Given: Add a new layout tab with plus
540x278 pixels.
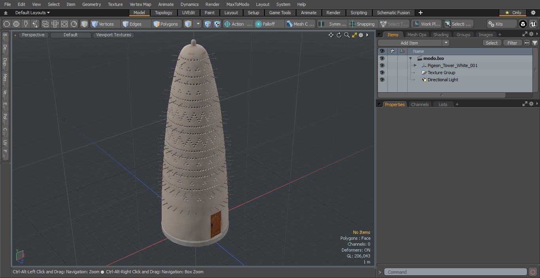Looking at the screenshot, I should point(420,13).
